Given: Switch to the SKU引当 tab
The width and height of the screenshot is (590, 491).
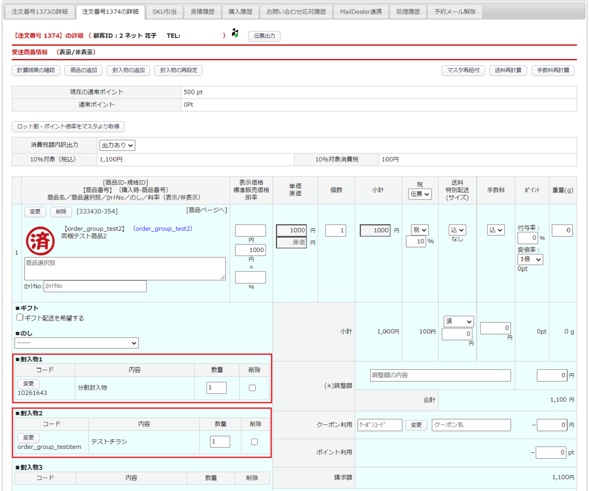Looking at the screenshot, I should 164,12.
